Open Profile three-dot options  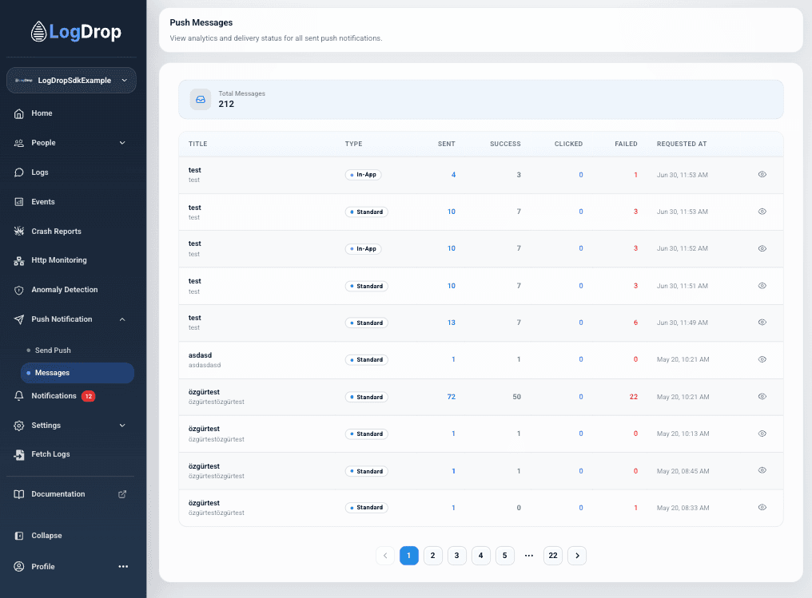[123, 567]
